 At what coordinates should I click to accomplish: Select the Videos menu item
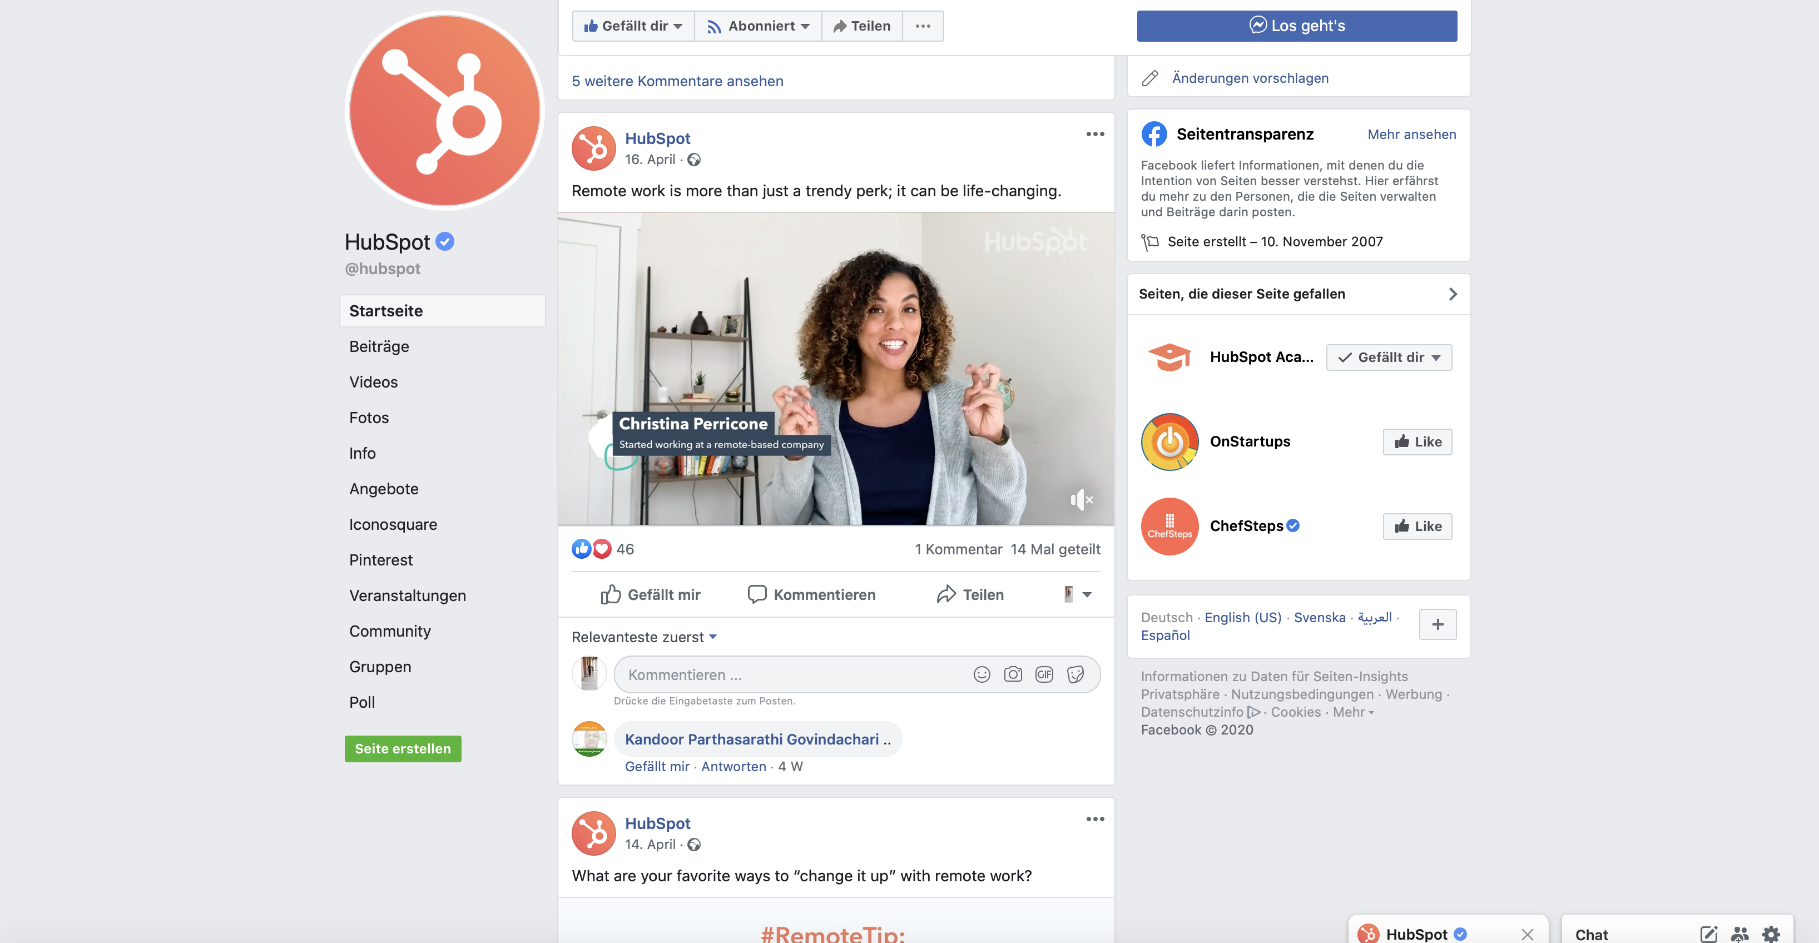[x=373, y=380]
